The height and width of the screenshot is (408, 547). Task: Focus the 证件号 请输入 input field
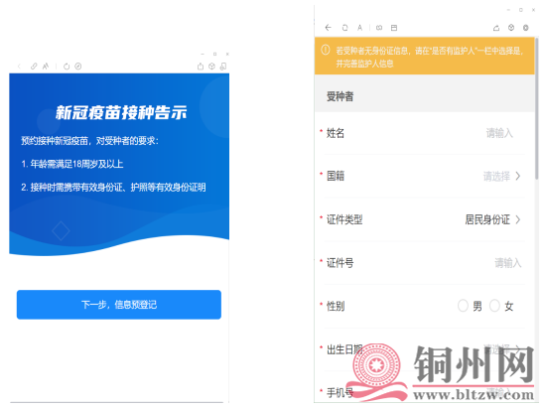click(508, 263)
